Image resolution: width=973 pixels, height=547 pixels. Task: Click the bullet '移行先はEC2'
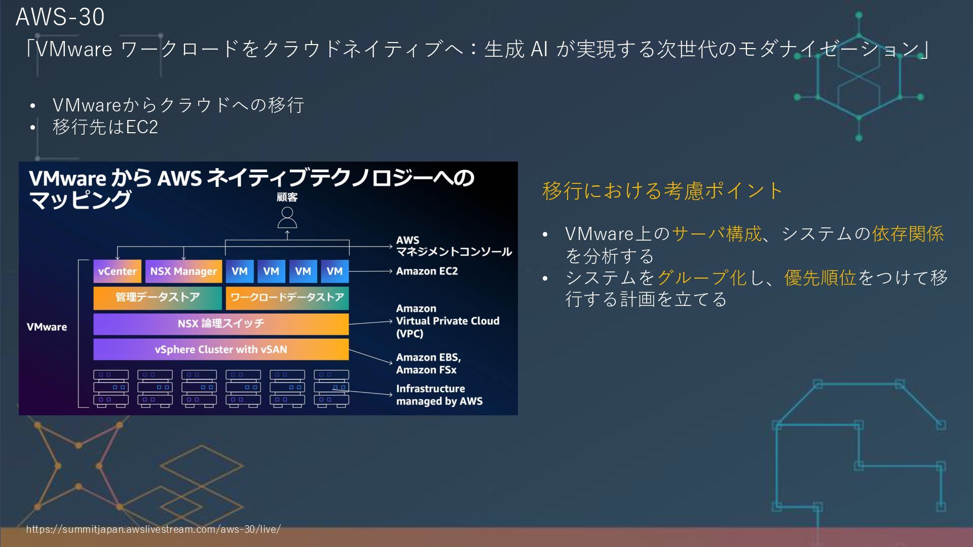(105, 127)
